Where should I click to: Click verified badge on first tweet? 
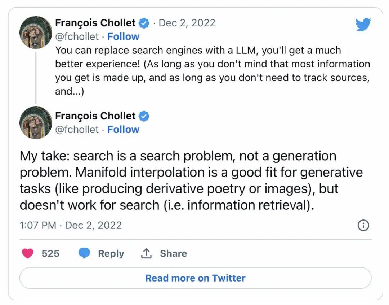pos(144,23)
